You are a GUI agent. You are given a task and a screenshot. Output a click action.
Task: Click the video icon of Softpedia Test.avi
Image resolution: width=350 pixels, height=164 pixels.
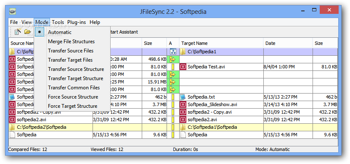[183, 67]
